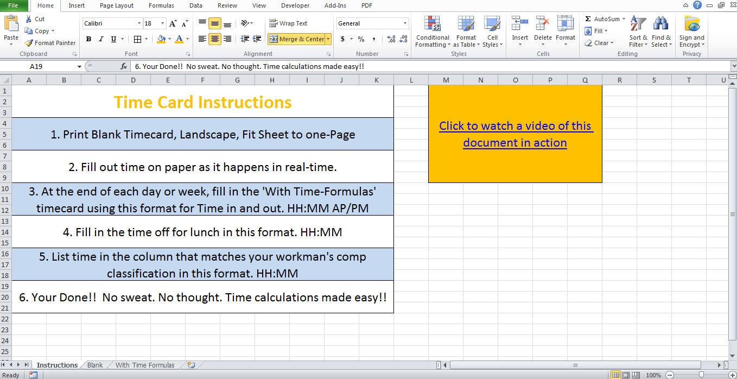Open Conditional Formatting in Styles group
This screenshot has height=379, width=737.
coord(433,32)
